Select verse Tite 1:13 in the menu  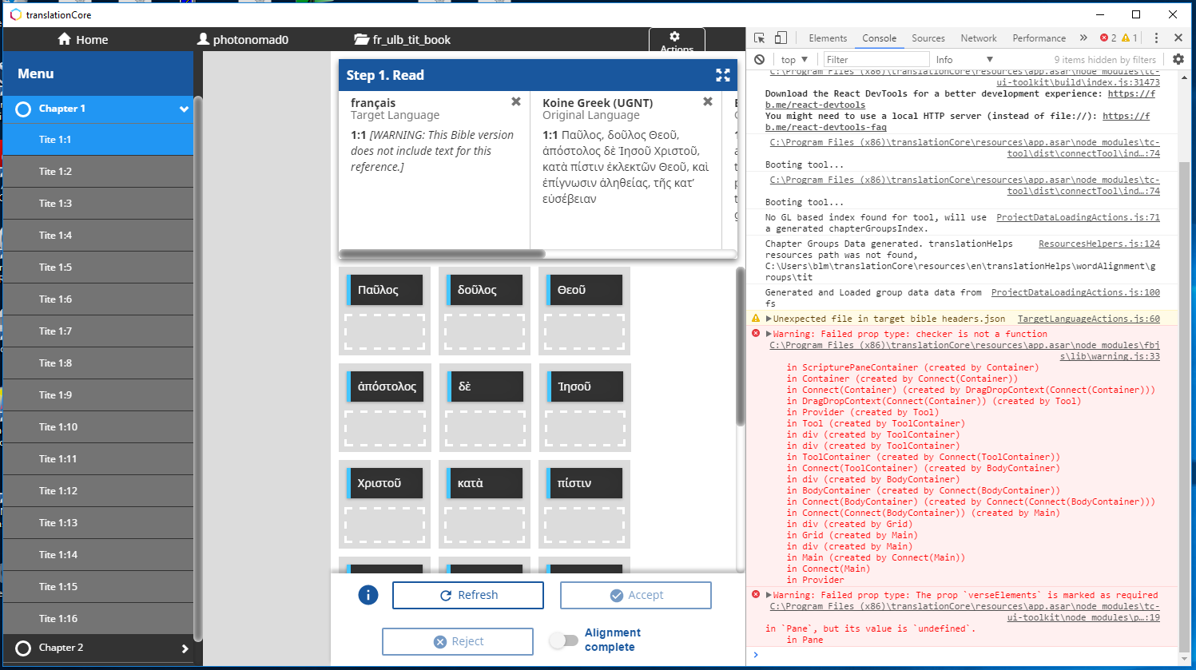click(x=98, y=522)
